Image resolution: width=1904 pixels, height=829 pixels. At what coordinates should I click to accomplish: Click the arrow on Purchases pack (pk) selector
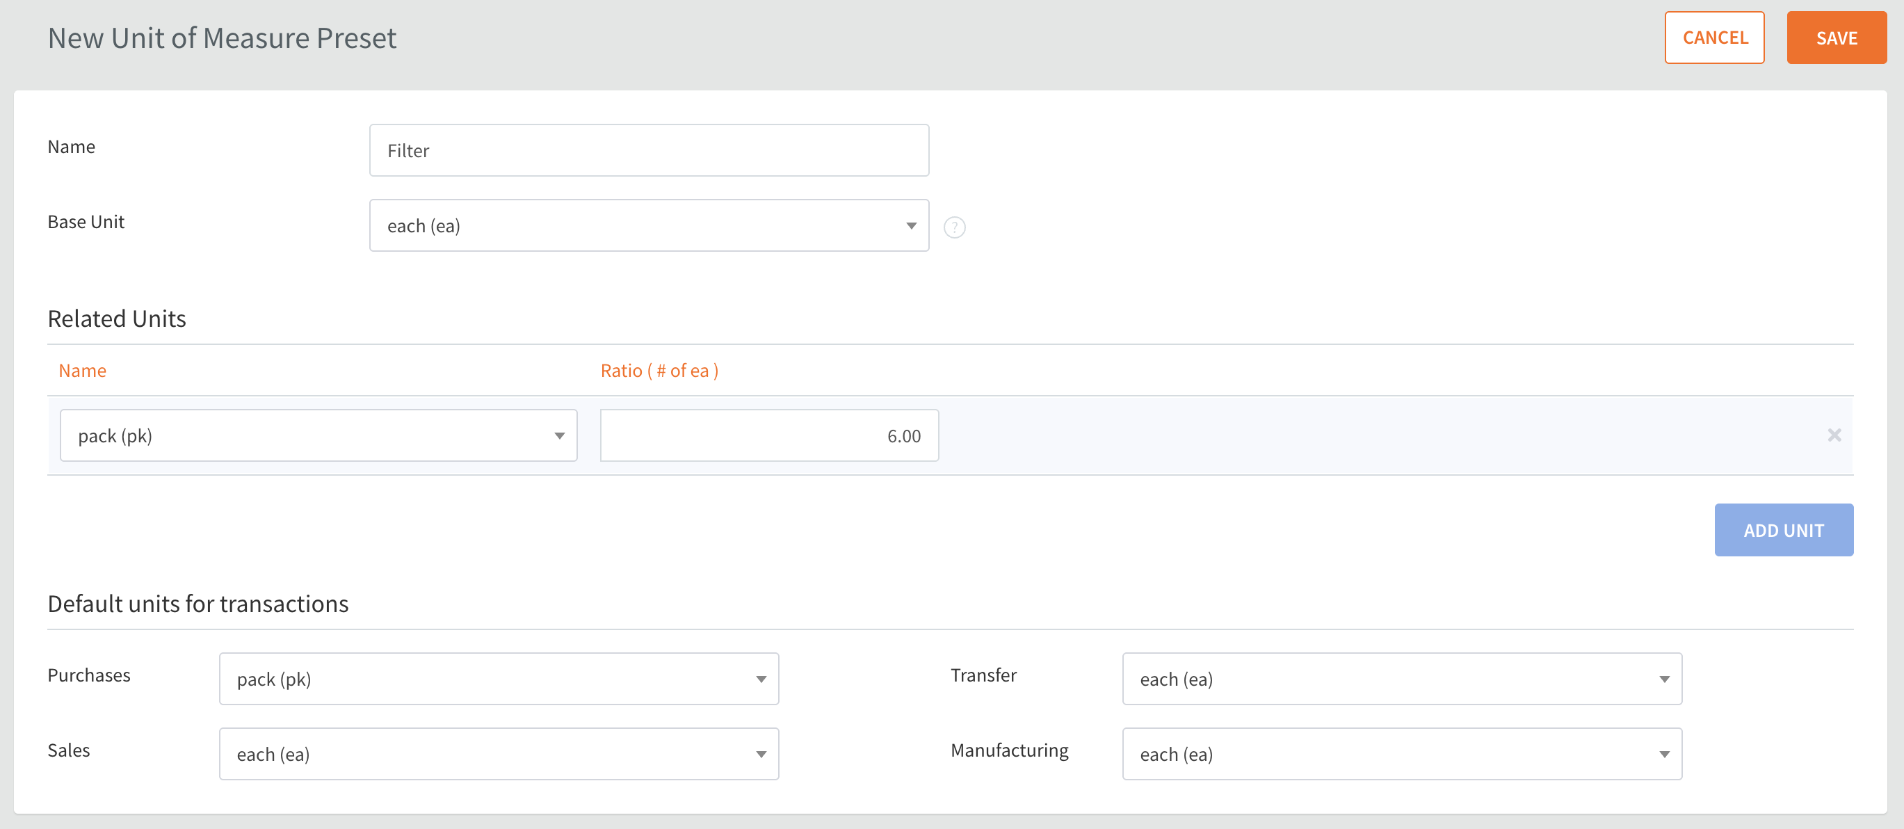(761, 679)
